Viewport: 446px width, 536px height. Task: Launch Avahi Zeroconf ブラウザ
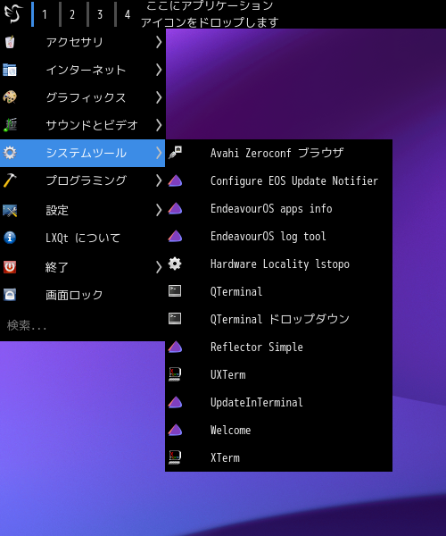[x=279, y=153]
